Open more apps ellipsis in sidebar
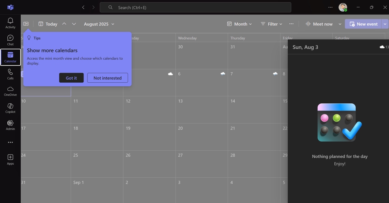389x203 pixels. click(x=10, y=142)
